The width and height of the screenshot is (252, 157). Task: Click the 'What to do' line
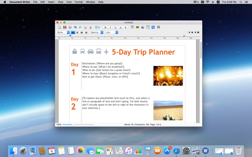pyautogui.click(x=106, y=70)
